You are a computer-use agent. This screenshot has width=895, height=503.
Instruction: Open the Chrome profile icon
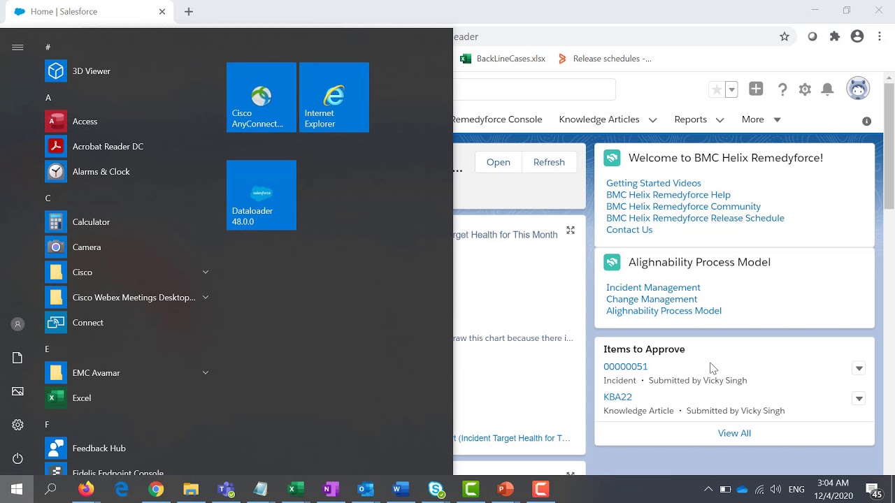[x=857, y=36]
